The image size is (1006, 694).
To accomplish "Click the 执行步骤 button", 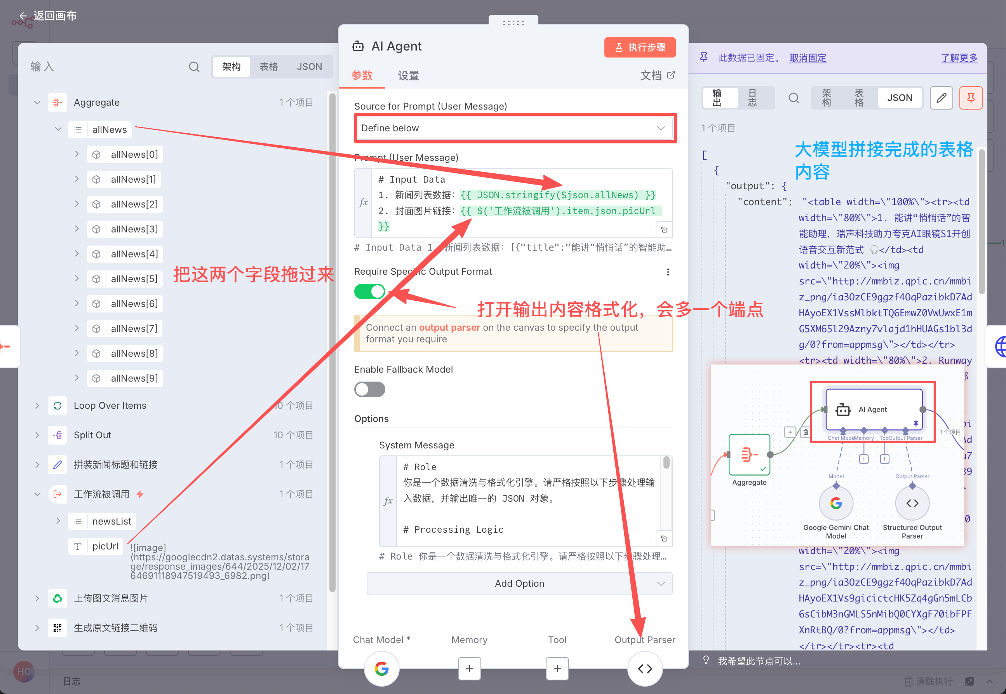I will tap(640, 47).
